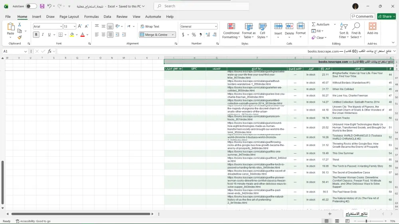Switch to Page Layout tab
The width and height of the screenshot is (399, 224).
[69, 16]
